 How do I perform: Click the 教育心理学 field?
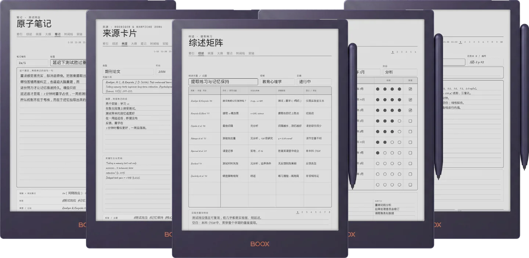click(x=277, y=82)
